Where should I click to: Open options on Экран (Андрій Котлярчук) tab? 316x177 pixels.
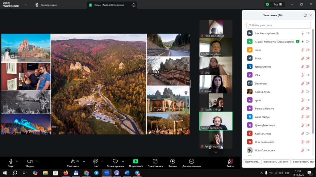133,5
